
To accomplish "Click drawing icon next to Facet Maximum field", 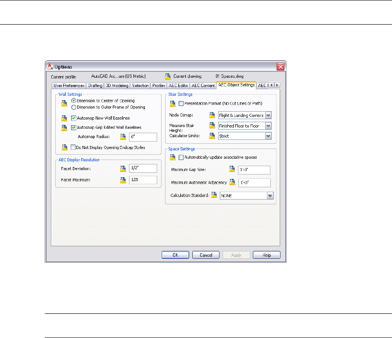I will pos(123,180).
